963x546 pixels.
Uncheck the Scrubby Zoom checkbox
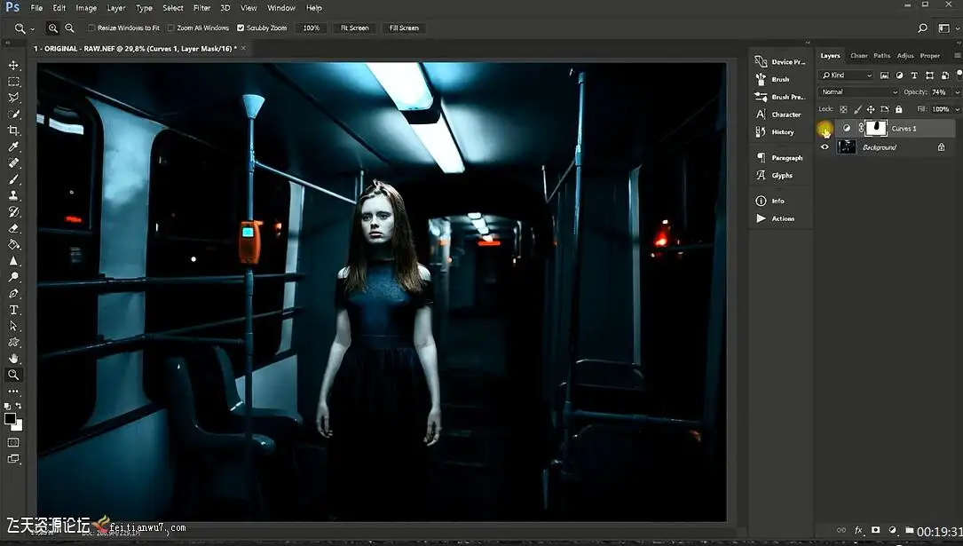pos(241,28)
